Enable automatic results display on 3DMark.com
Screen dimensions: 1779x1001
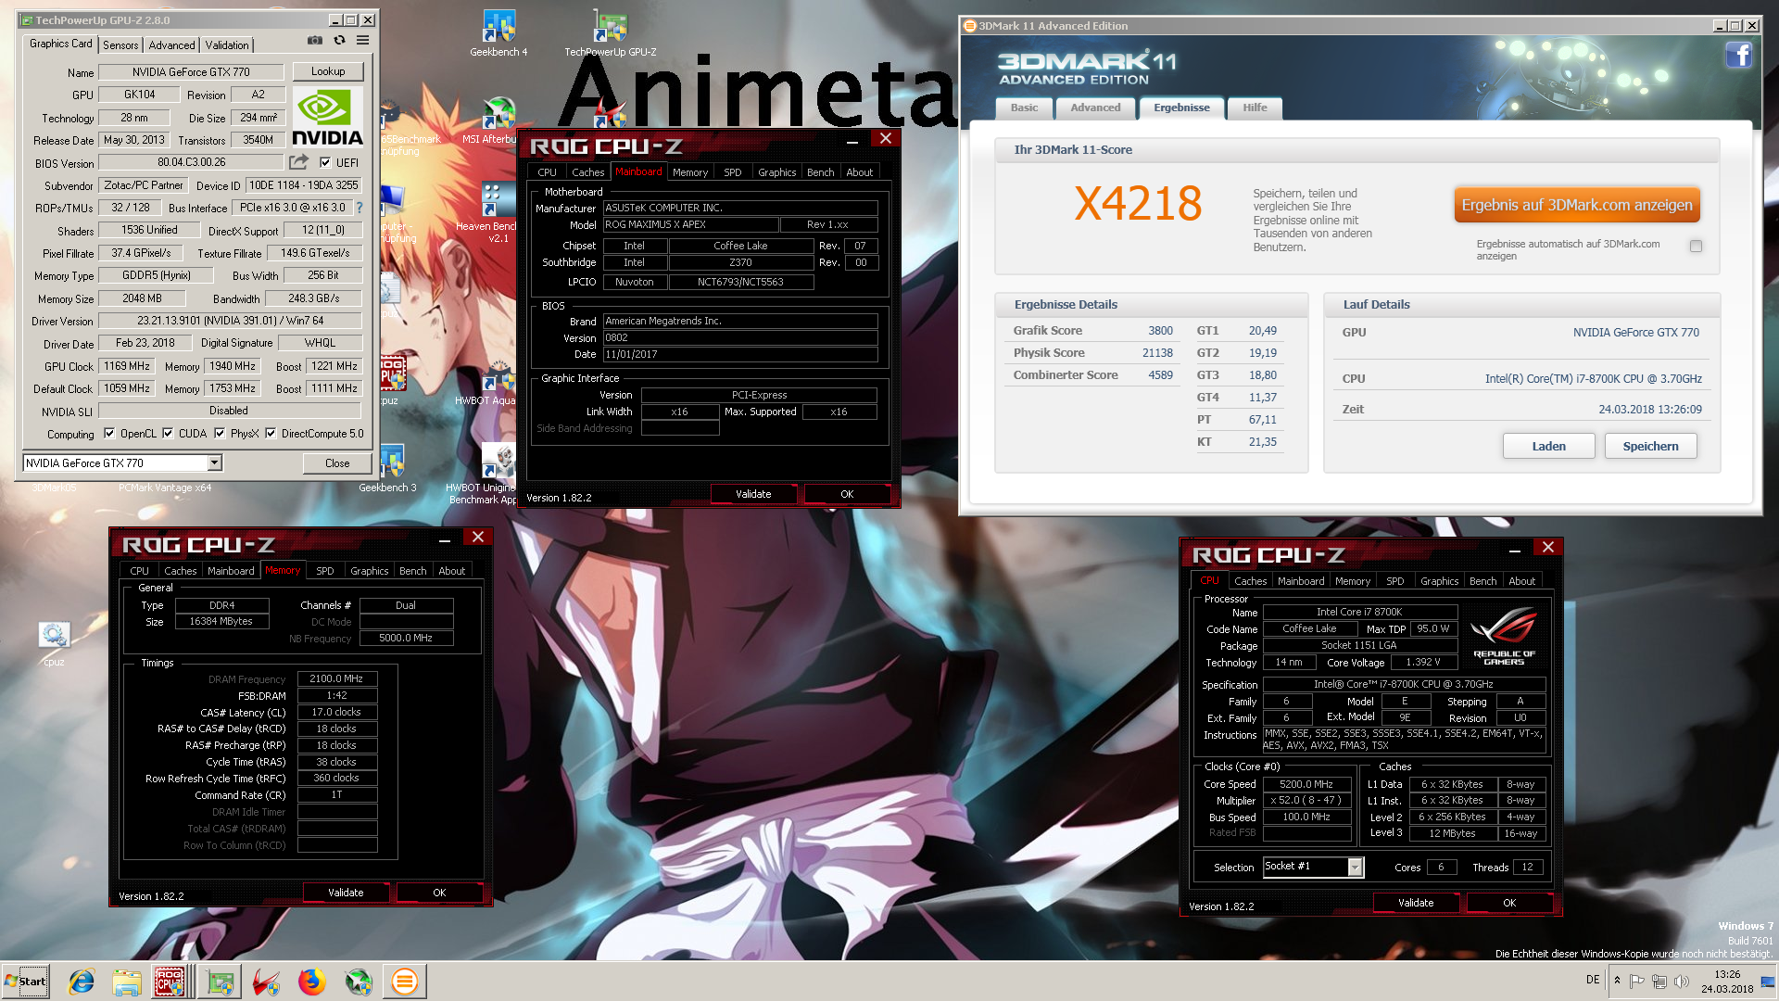[1696, 246]
